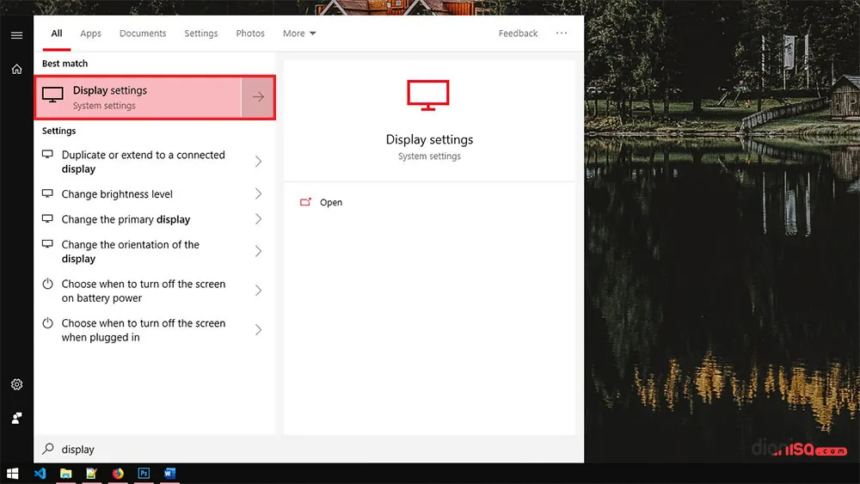Open the Settings gear in the search sidebar
The height and width of the screenshot is (484, 860).
[x=16, y=385]
